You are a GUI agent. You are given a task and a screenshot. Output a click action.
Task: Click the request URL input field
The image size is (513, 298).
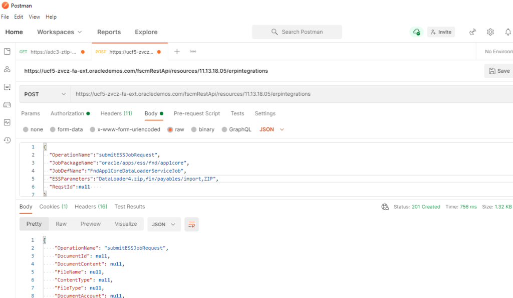(x=292, y=94)
